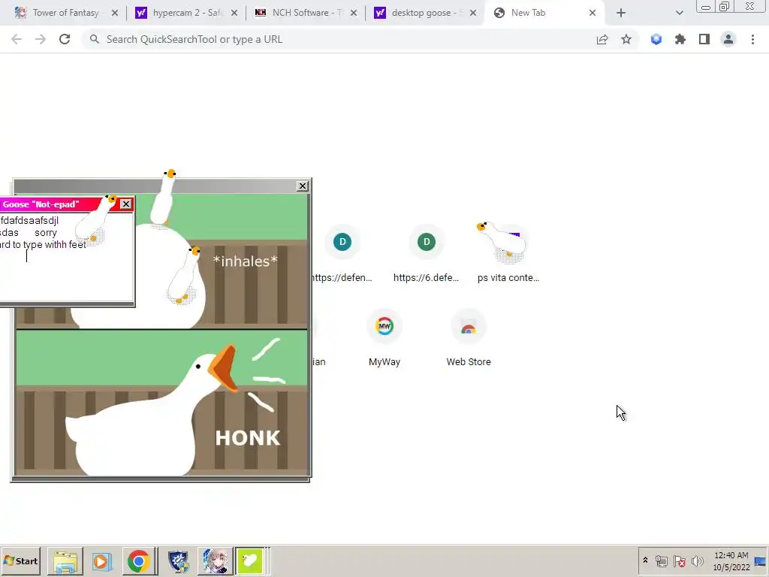Open Windows Media Player from taskbar
Viewport: 769px width, 577px height.
click(x=102, y=561)
